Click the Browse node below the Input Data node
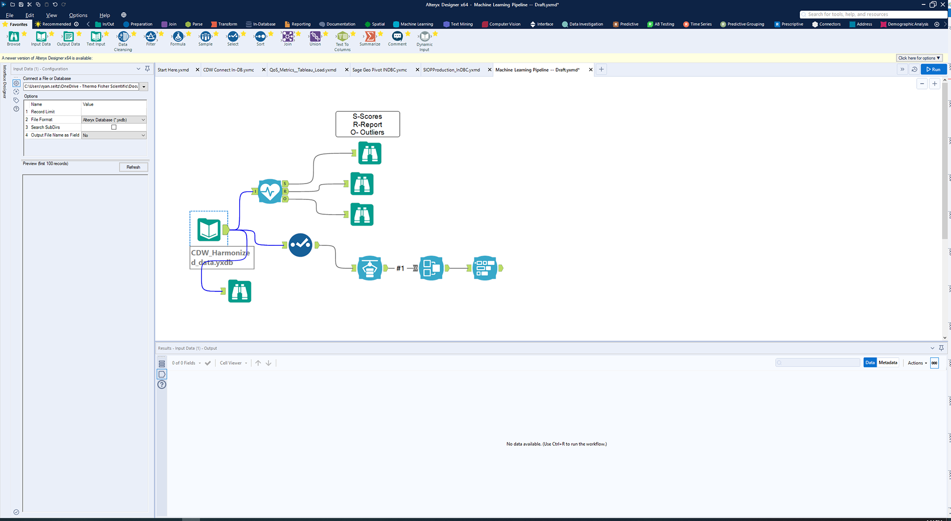The image size is (951, 521). tap(239, 291)
